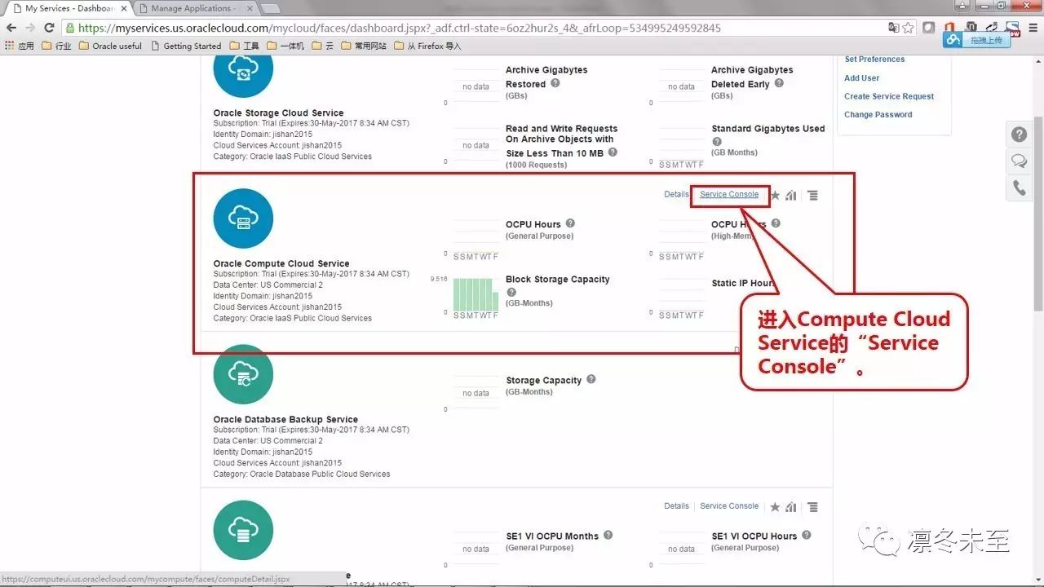Show help for SE1 VI OCPU Hours
Viewport: 1044px width, 587px height.
point(806,535)
